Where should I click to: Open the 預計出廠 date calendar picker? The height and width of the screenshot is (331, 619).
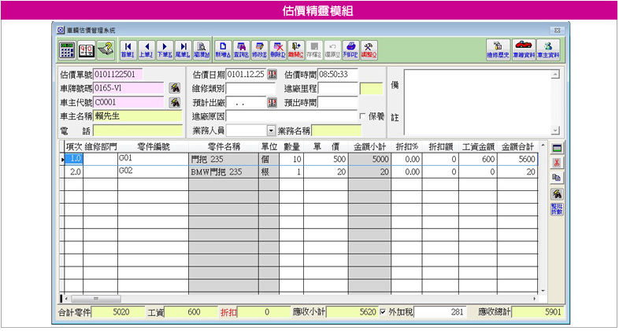tap(272, 103)
